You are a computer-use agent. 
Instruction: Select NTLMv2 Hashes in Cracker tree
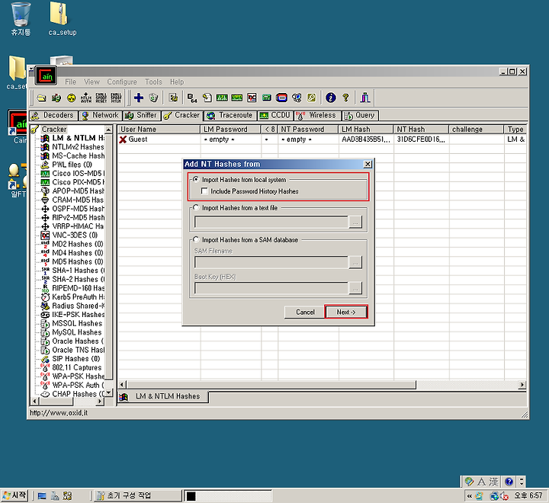[78, 147]
